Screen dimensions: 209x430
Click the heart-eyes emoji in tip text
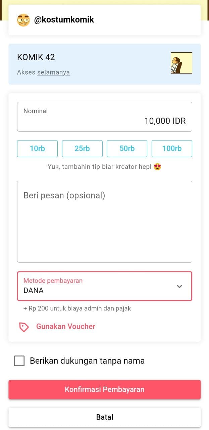[157, 167]
